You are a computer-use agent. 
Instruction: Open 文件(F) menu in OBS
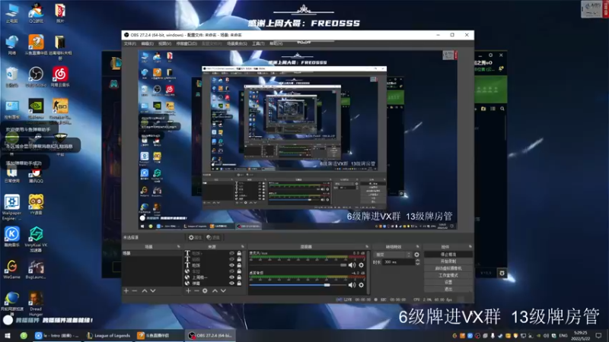pos(129,44)
